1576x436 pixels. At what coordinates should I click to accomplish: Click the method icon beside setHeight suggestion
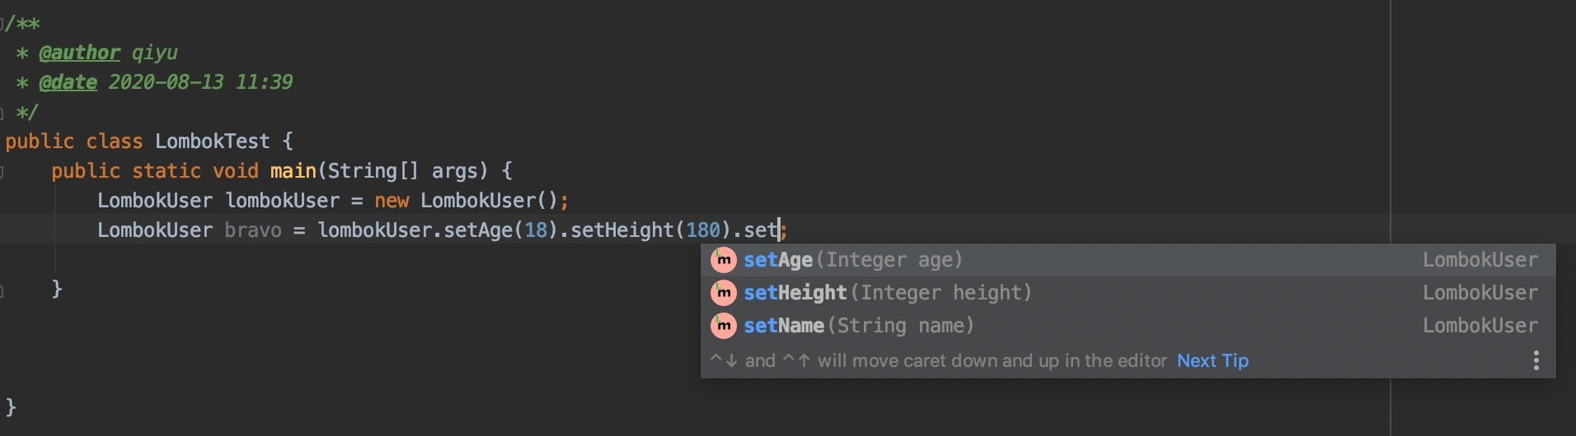click(723, 293)
